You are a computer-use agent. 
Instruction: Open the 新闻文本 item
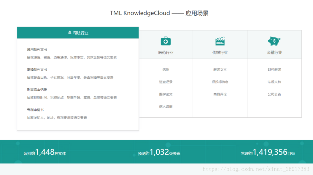tap(220, 69)
